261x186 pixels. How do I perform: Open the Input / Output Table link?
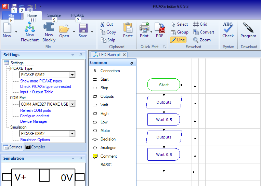click(x=37, y=92)
